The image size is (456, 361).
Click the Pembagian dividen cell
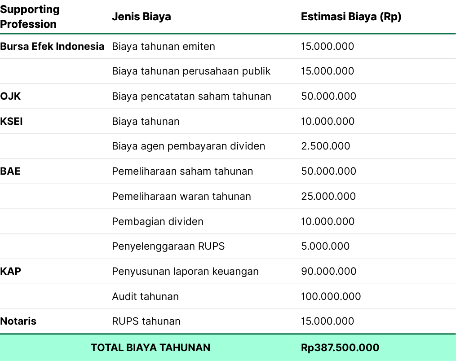coord(158,221)
